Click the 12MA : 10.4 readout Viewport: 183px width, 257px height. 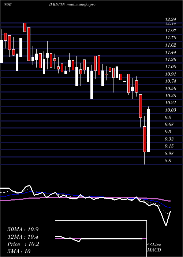[x=23, y=237]
